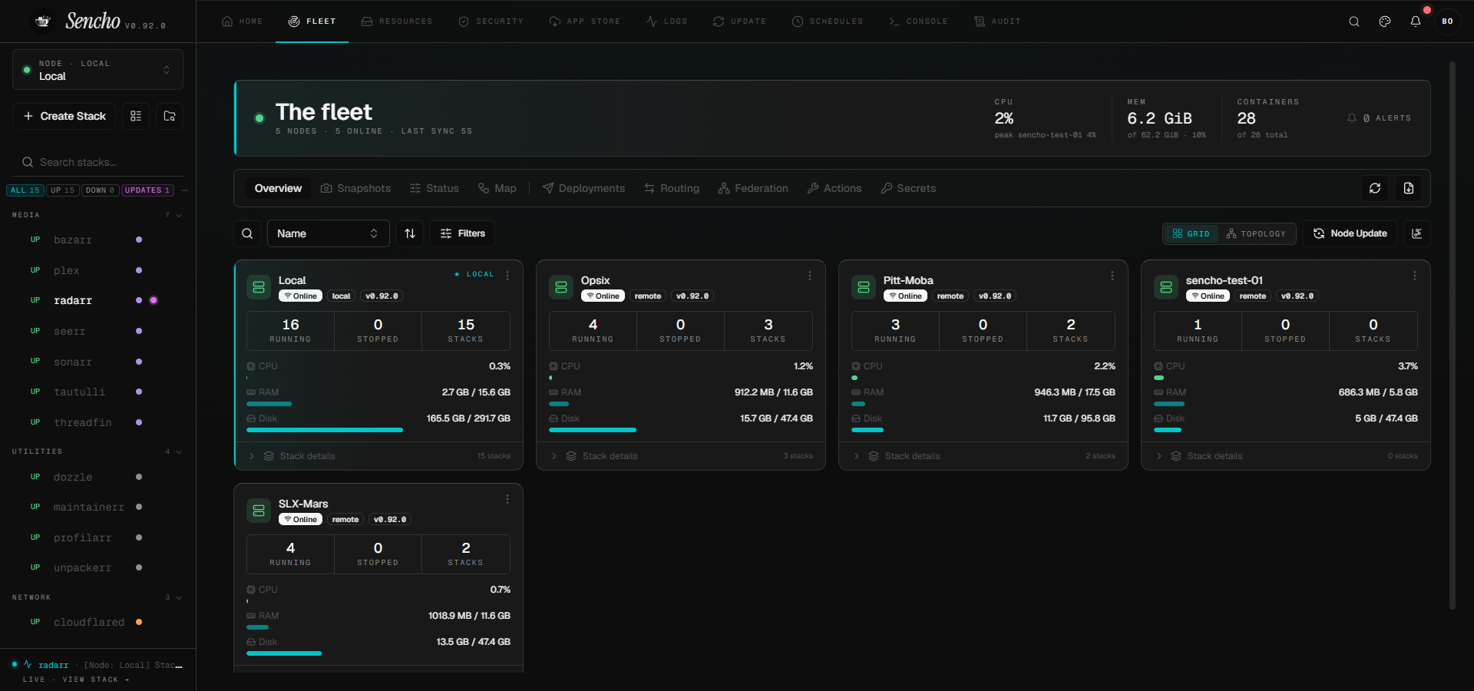Open the Console nav item

click(918, 21)
